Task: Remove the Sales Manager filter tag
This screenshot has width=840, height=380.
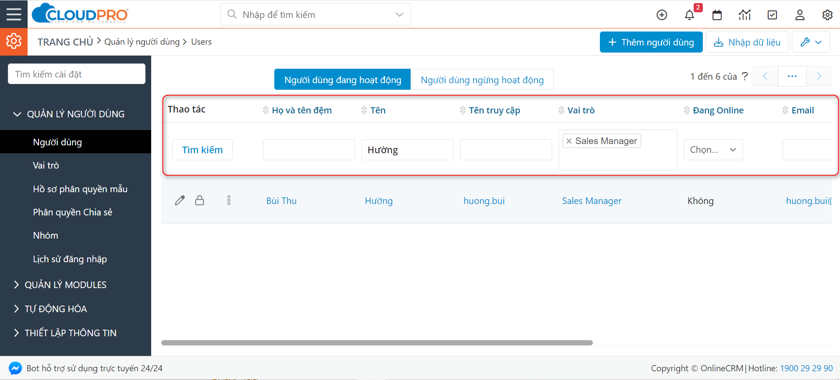Action: (569, 141)
